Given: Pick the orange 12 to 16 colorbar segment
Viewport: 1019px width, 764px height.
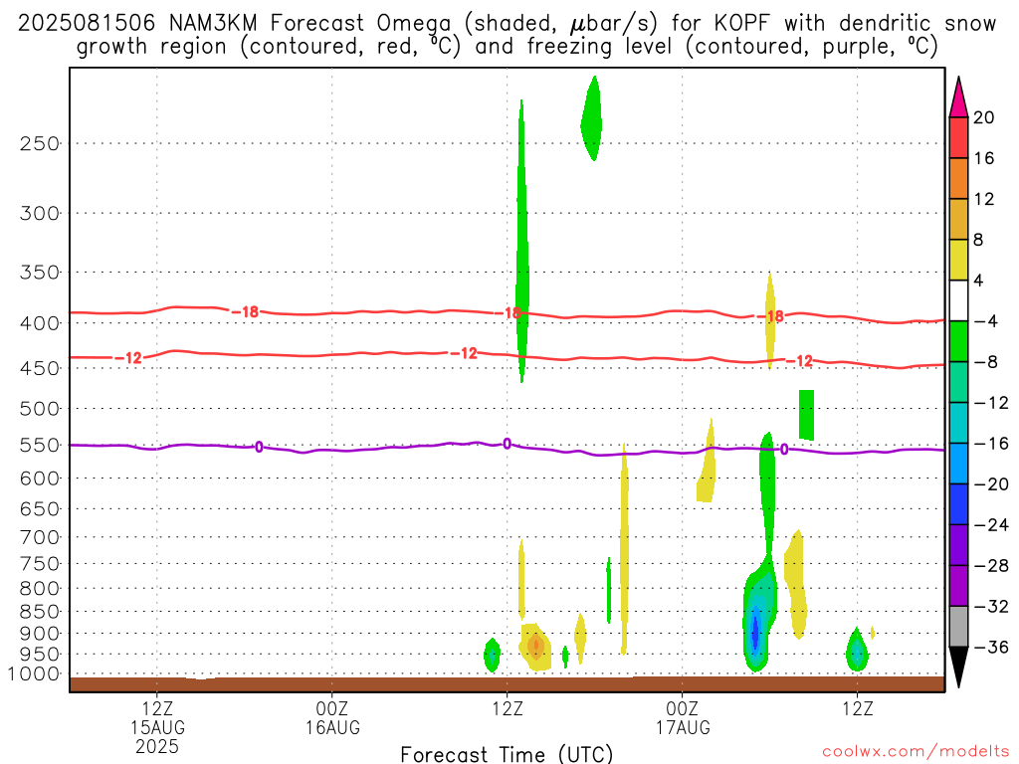Looking at the screenshot, I should point(958,179).
